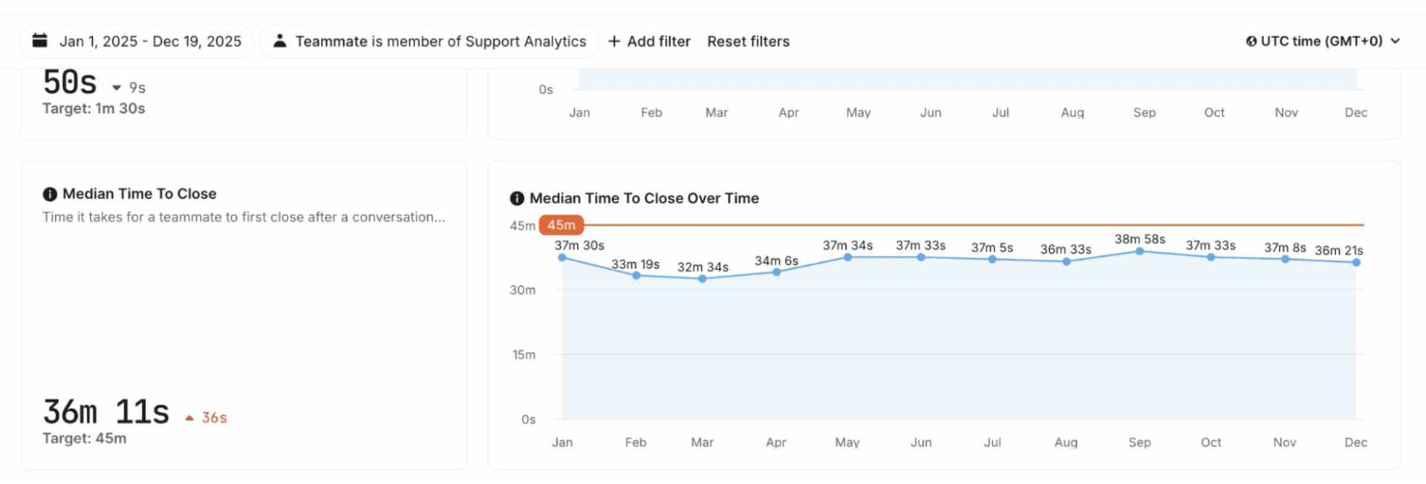Click the globe icon beside UTC time
Viewport: 1426px width, 484px height.
point(1251,41)
